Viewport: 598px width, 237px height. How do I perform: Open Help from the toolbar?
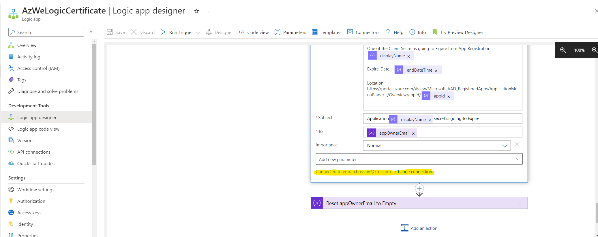pos(394,32)
